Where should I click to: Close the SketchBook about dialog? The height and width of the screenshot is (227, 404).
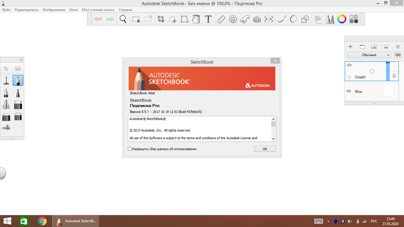point(275,61)
